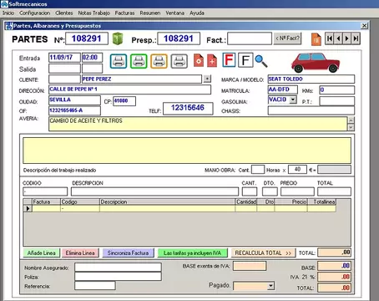Click the CIUDAD field showing SEVILLA
This screenshot has width=379, height=301.
74,100
